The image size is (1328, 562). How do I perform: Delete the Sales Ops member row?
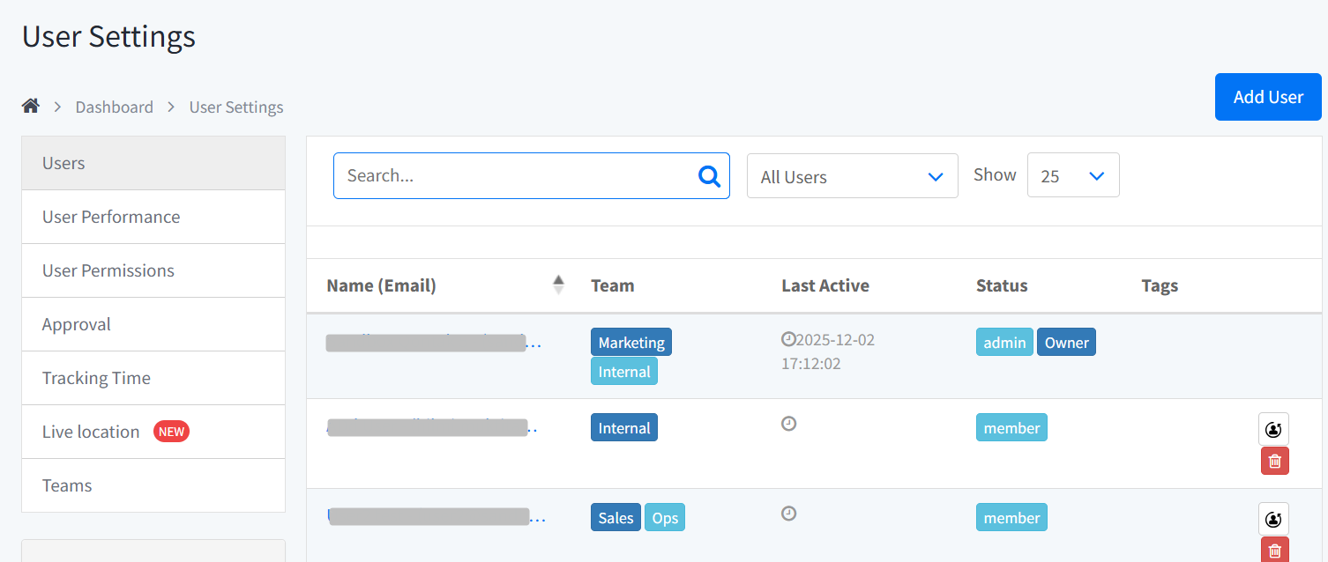[x=1274, y=551]
